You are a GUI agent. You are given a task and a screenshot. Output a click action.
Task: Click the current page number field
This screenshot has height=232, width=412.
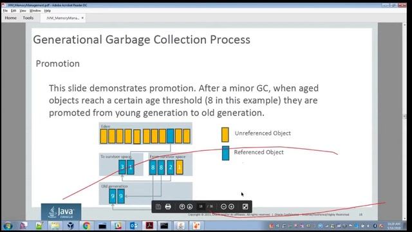pos(201,207)
